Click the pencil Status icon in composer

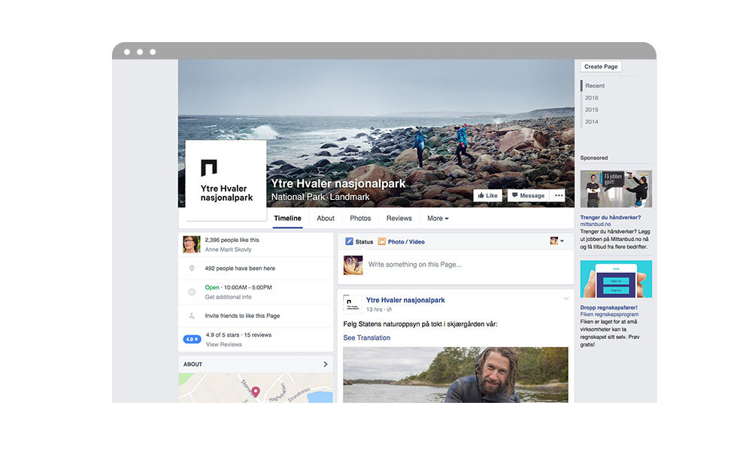pos(349,242)
